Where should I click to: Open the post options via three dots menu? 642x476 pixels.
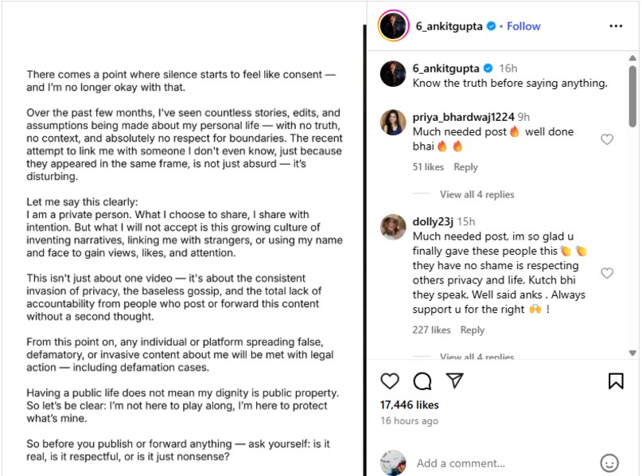coord(617,25)
